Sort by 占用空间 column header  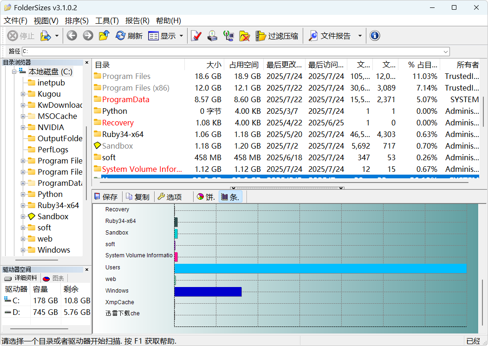(x=244, y=65)
